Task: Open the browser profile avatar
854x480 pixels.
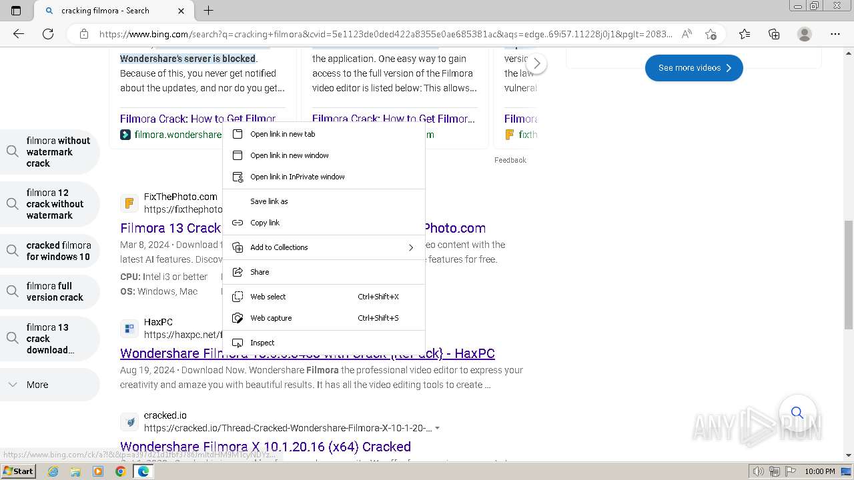Action: coord(805,34)
